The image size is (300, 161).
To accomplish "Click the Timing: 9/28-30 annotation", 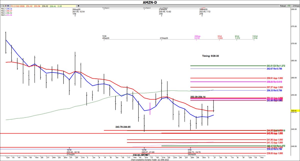I will [x=210, y=56].
